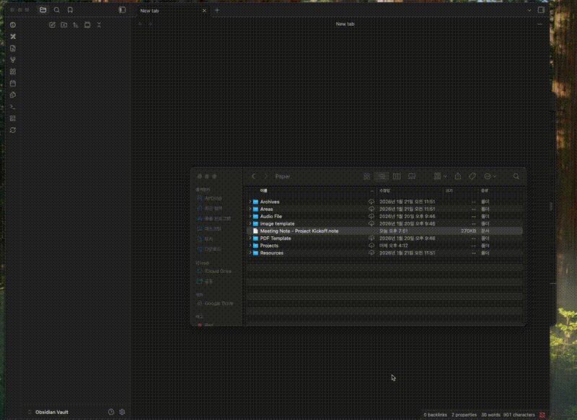Open search in the Finder toolbar
The image size is (577, 420).
click(516, 176)
